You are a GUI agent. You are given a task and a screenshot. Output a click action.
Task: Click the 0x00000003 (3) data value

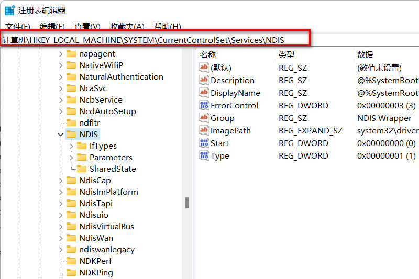[387, 105]
